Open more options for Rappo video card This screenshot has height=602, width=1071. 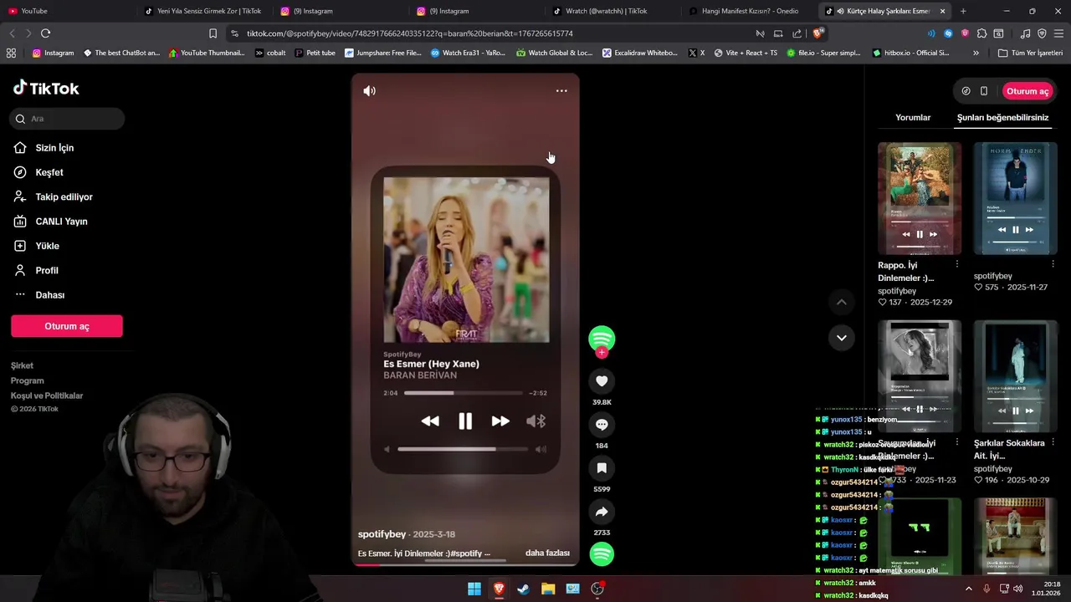point(957,264)
